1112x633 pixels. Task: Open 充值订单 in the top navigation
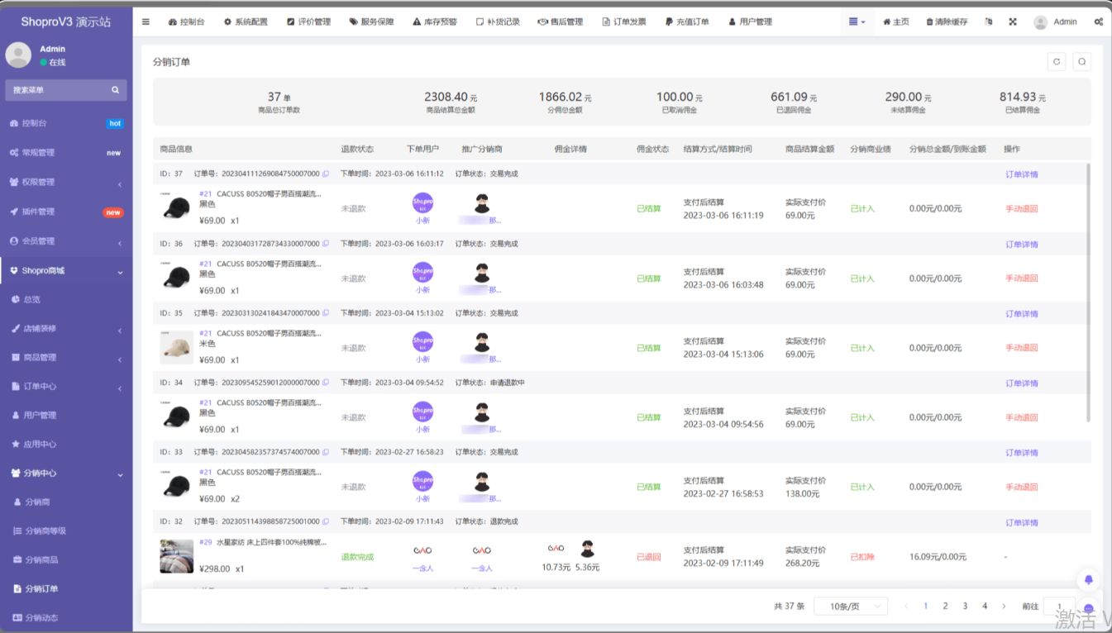click(687, 21)
